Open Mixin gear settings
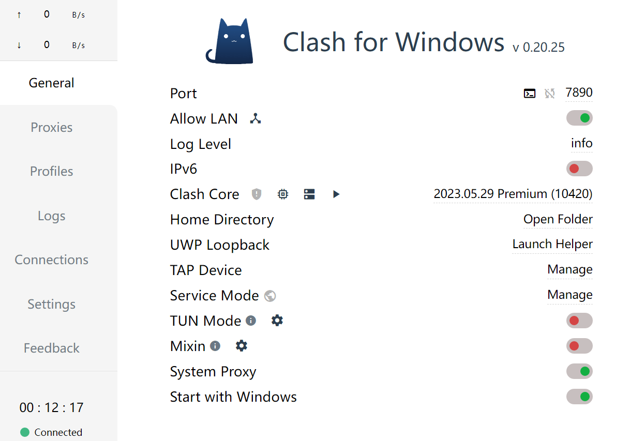630x441 pixels. pos(242,346)
